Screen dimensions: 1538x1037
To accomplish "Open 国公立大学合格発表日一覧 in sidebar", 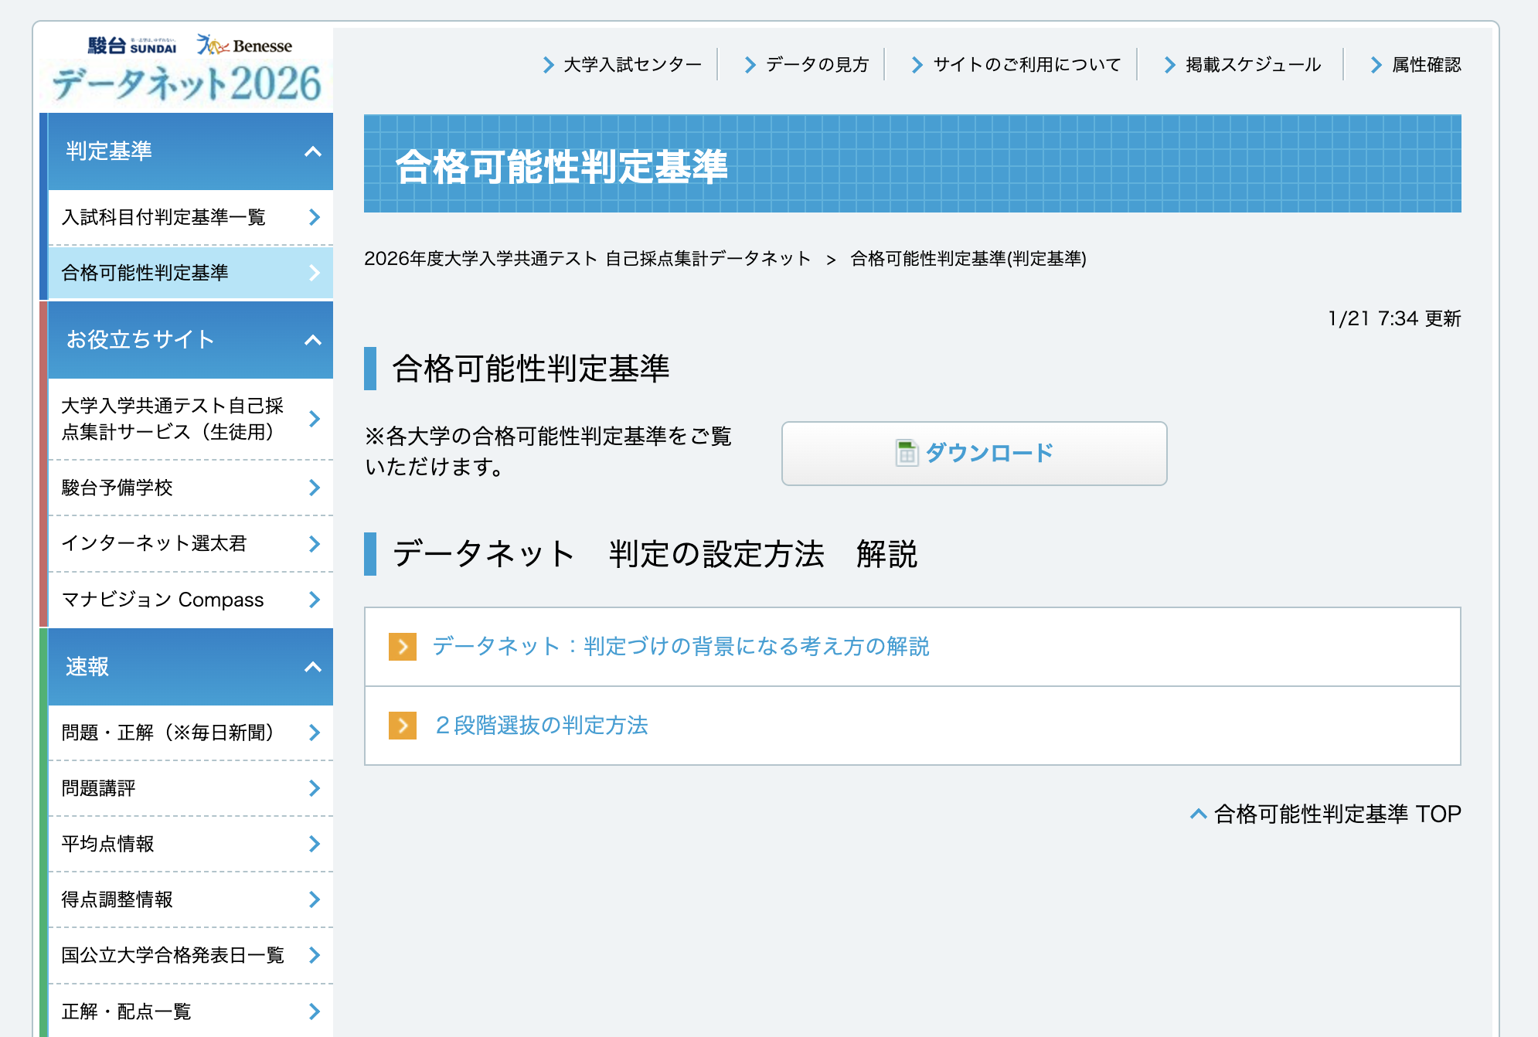I will coord(172,955).
